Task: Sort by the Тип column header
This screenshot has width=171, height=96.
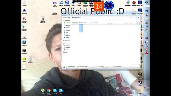Action: point(91,20)
